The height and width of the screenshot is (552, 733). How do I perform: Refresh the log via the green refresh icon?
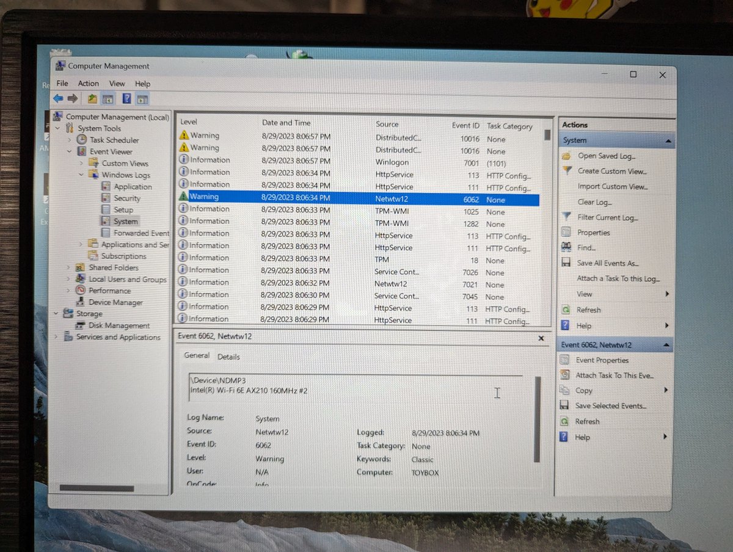[567, 310]
